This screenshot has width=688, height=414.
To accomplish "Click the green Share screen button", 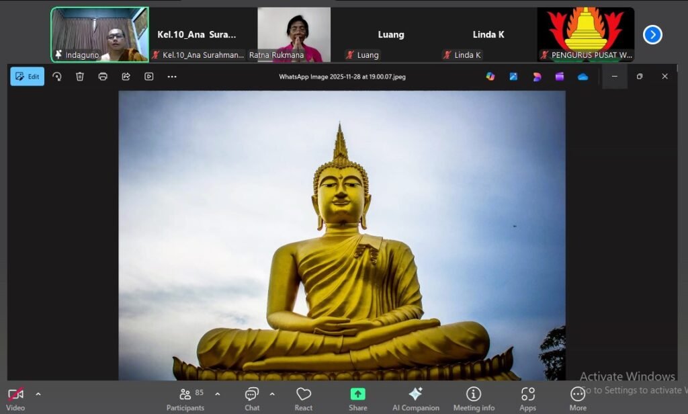I will pos(358,397).
